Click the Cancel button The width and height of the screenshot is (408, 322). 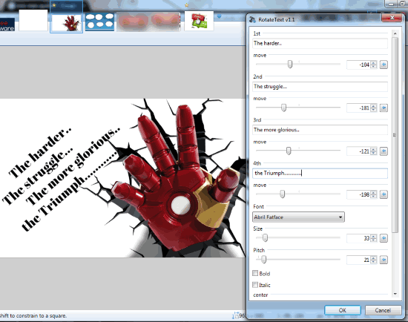[383, 310]
